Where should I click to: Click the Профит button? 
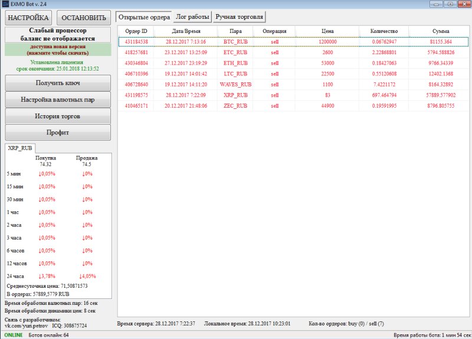pyautogui.click(x=57, y=132)
